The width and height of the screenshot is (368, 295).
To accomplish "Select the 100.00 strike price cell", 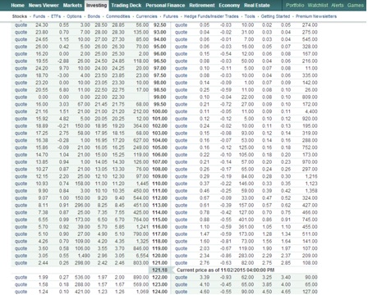I will (160, 111).
